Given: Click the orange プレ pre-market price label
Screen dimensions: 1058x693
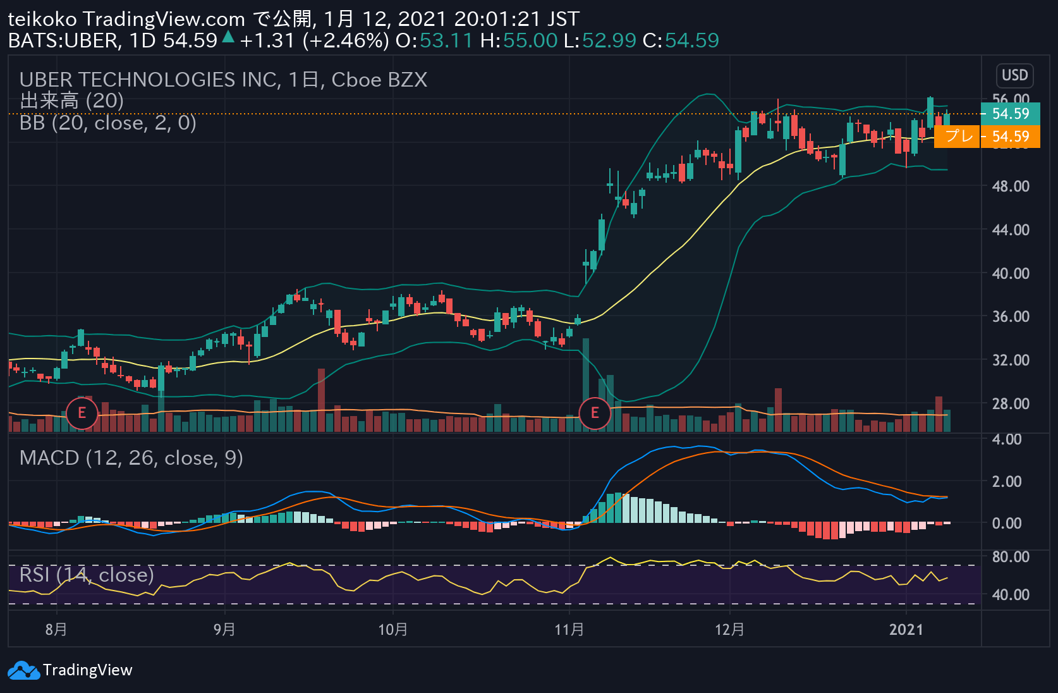Looking at the screenshot, I should [987, 137].
